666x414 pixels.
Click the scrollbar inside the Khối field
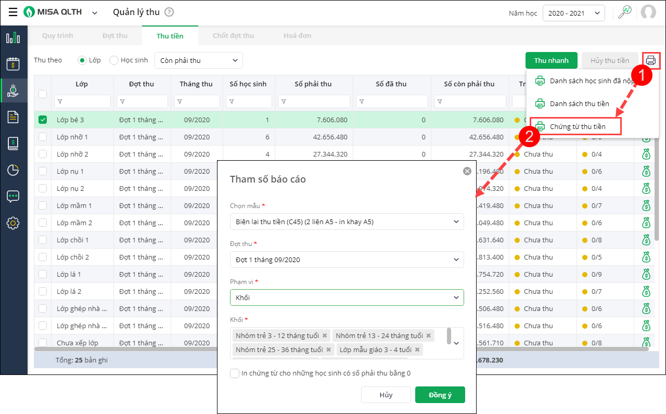point(449,335)
